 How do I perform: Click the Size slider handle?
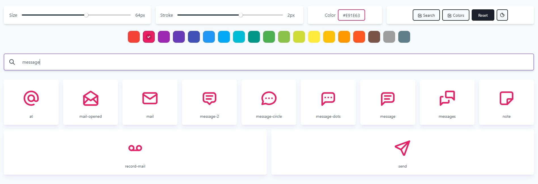(x=86, y=15)
